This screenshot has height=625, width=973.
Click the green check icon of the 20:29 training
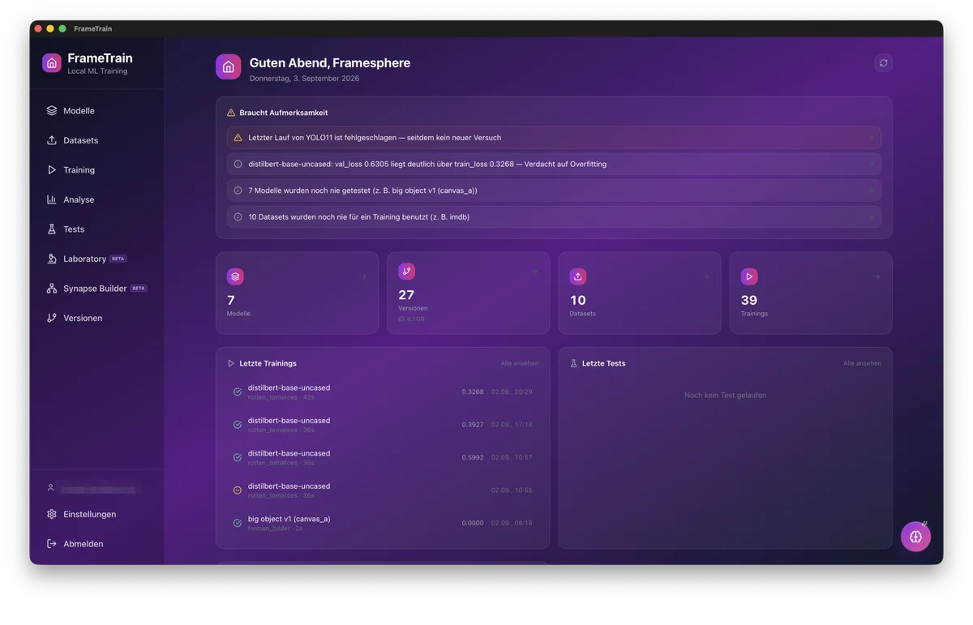point(238,392)
